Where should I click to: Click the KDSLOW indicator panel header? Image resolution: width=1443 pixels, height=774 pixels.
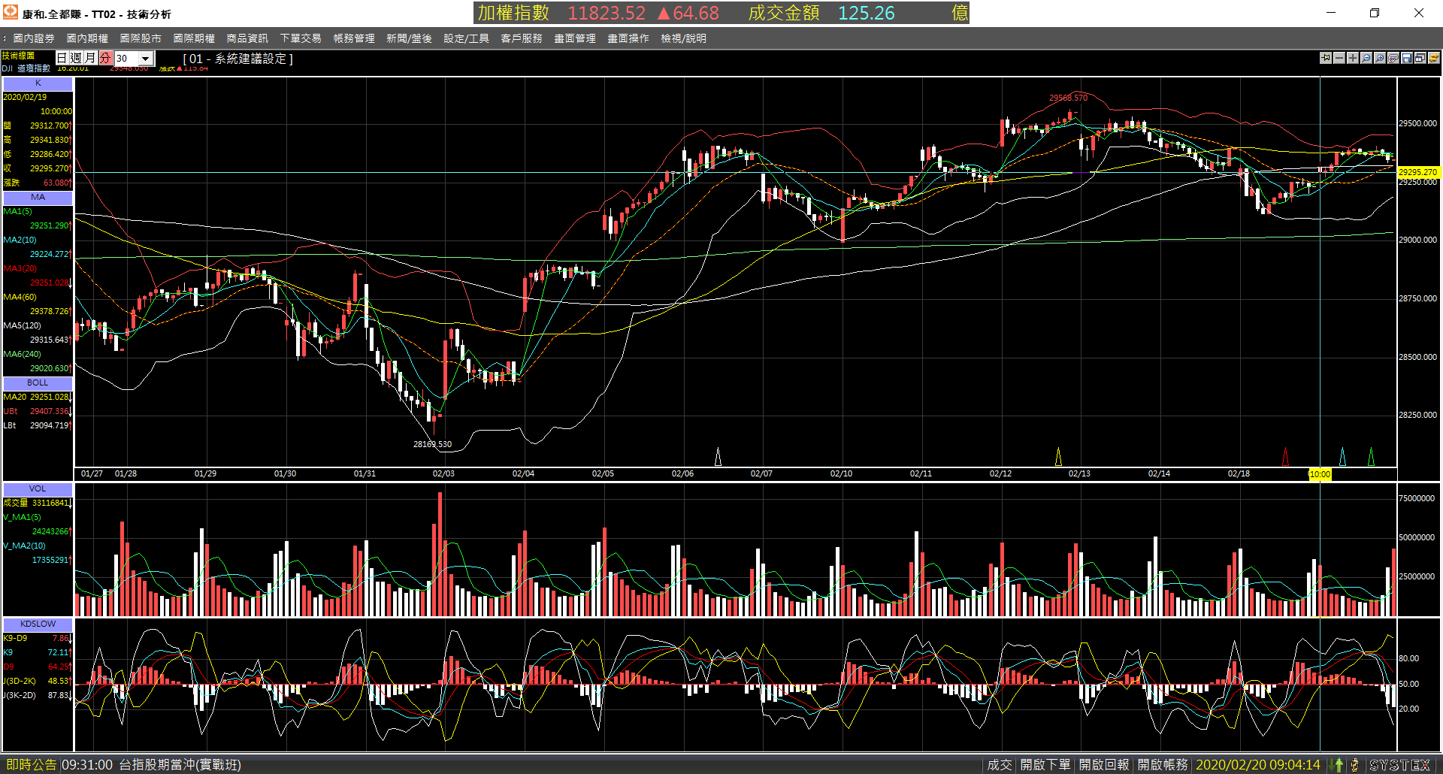(38, 624)
